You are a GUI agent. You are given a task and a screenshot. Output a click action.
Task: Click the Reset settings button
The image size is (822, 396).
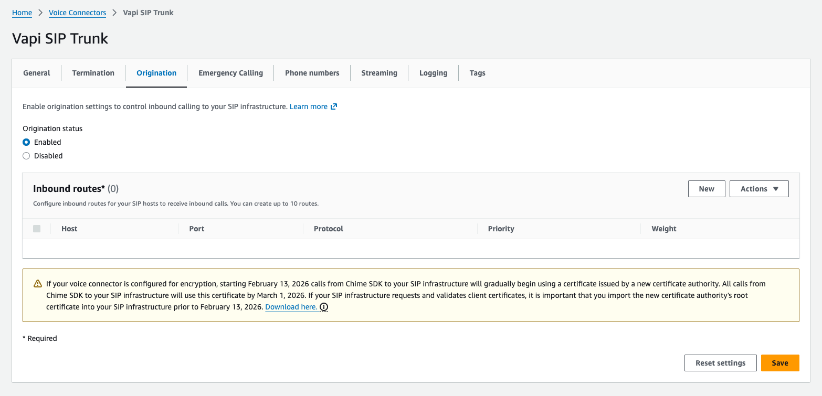[x=720, y=363]
